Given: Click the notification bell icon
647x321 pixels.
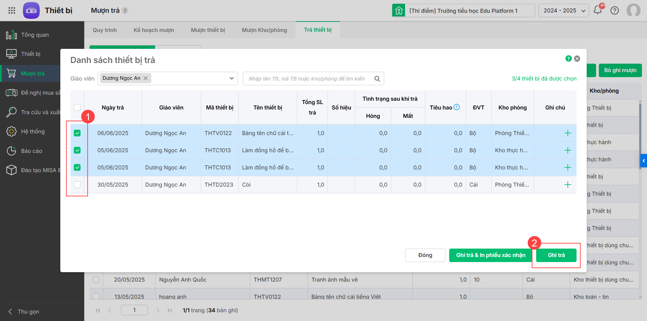Looking at the screenshot, I should click(598, 10).
